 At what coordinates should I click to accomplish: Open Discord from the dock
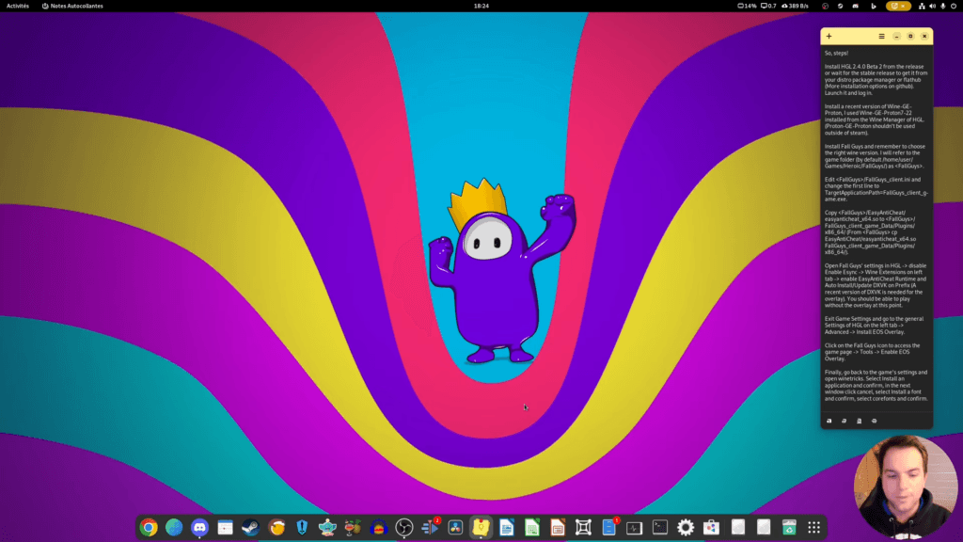tap(199, 527)
